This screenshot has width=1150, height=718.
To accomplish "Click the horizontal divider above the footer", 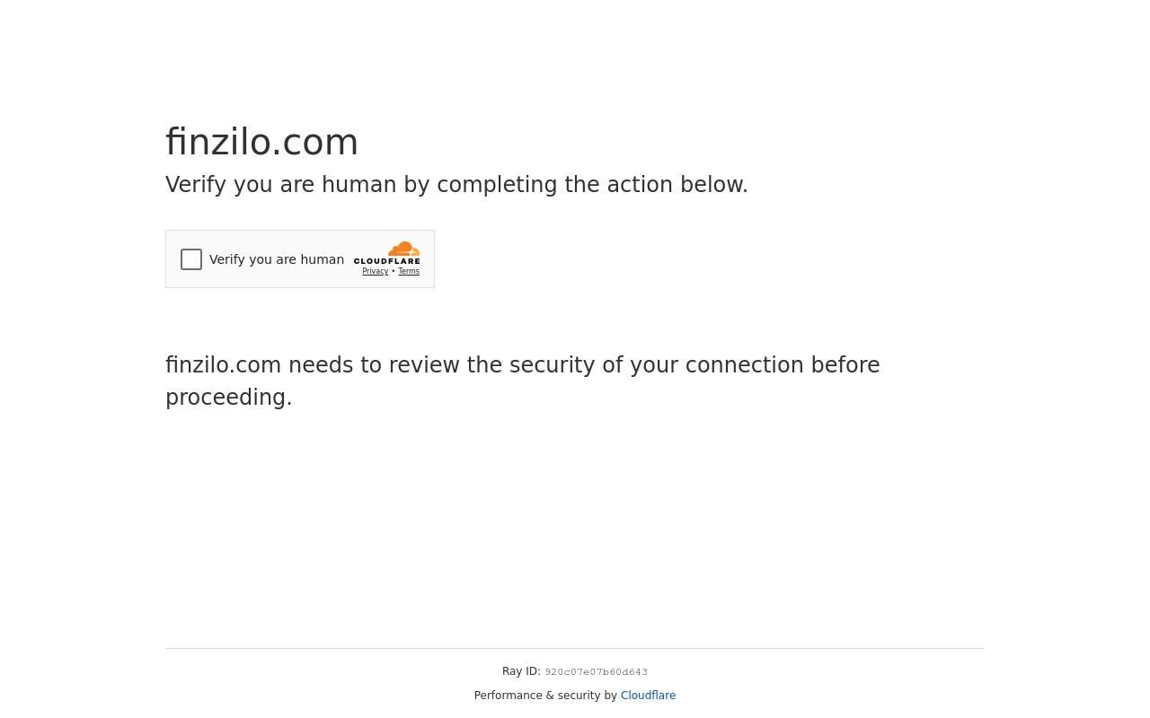I will point(575,647).
